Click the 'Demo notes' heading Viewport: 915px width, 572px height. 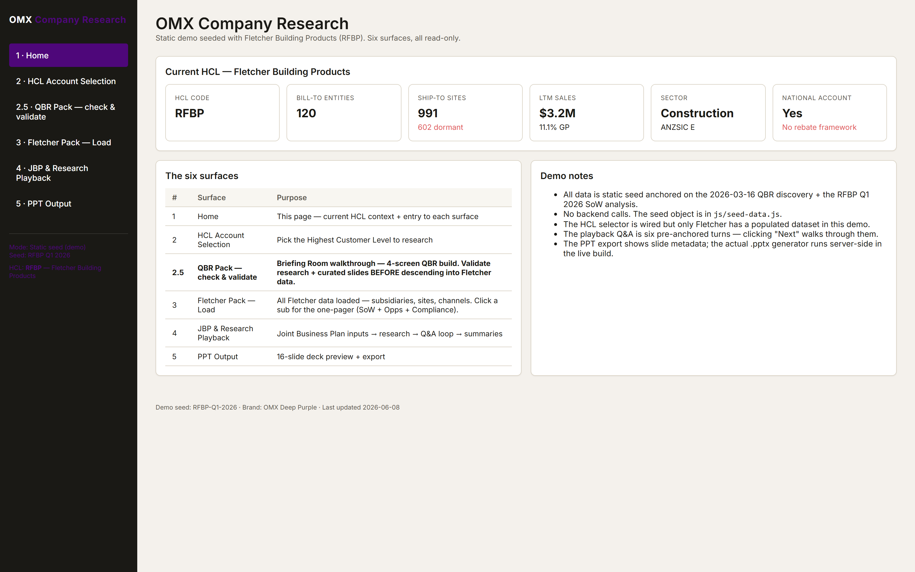pos(566,176)
